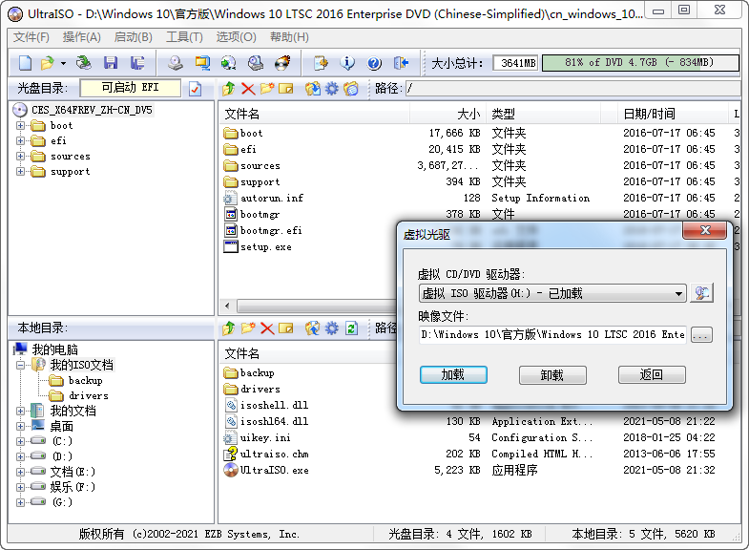The width and height of the screenshot is (749, 550).
Task: Click the last folder icon in disc toolbar
Action: pos(351,89)
